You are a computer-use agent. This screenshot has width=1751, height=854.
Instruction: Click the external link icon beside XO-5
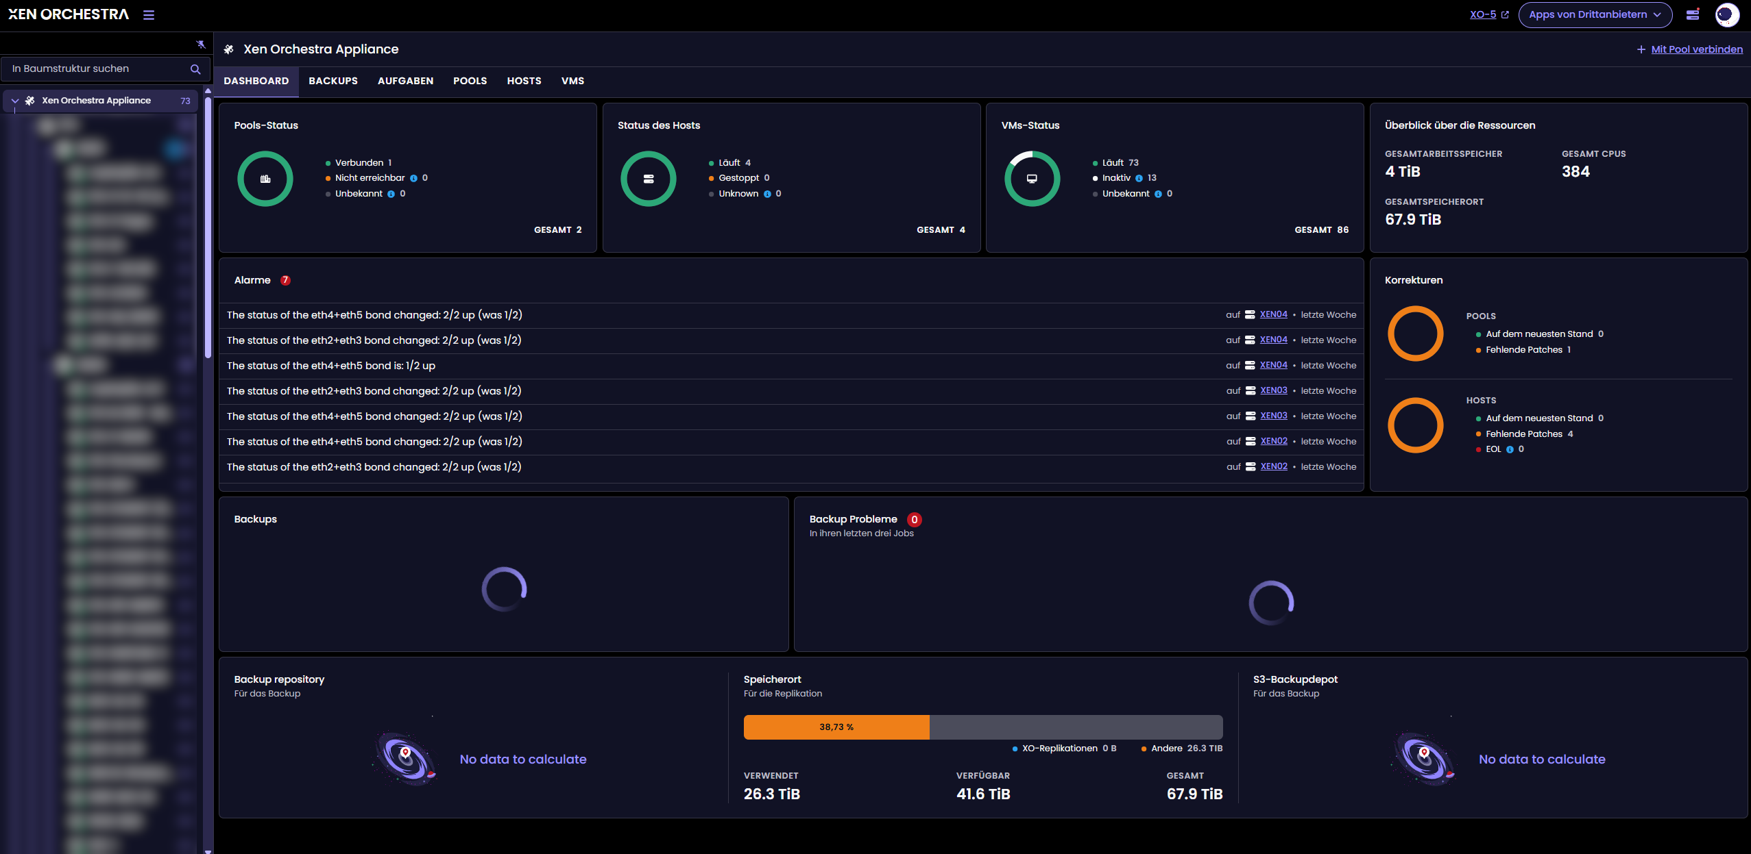point(1505,14)
